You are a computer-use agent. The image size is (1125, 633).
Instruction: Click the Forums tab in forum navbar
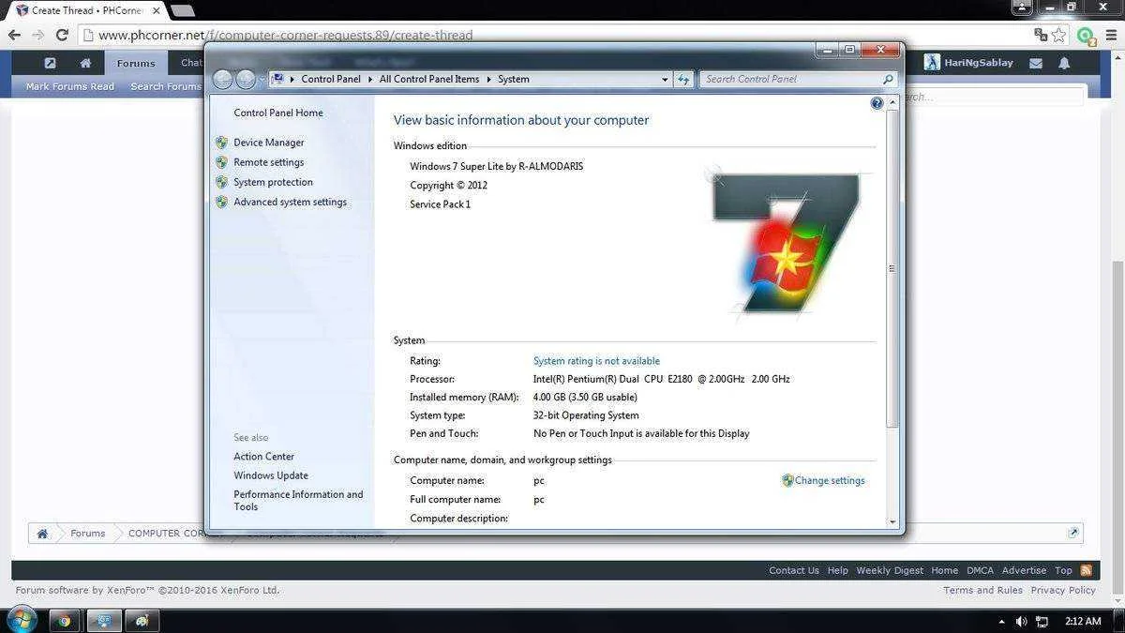coord(136,63)
